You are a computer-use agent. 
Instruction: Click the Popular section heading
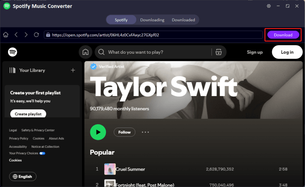102,152
